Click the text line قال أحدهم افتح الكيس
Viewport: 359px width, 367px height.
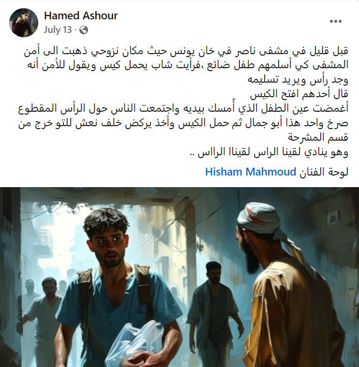[299, 94]
